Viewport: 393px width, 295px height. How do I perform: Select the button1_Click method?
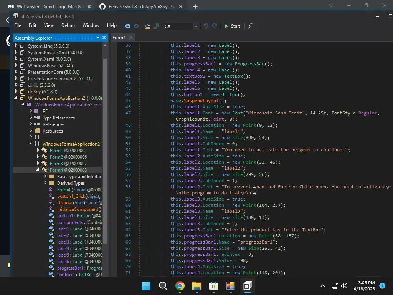pyautogui.click(x=79, y=196)
